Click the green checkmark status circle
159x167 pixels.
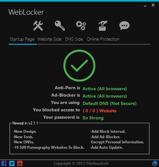click(x=79, y=66)
